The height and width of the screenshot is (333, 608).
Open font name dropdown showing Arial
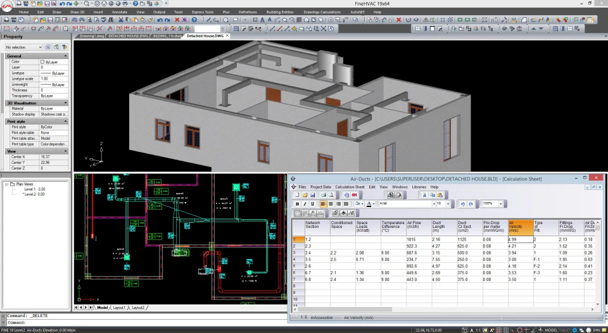[433, 203]
